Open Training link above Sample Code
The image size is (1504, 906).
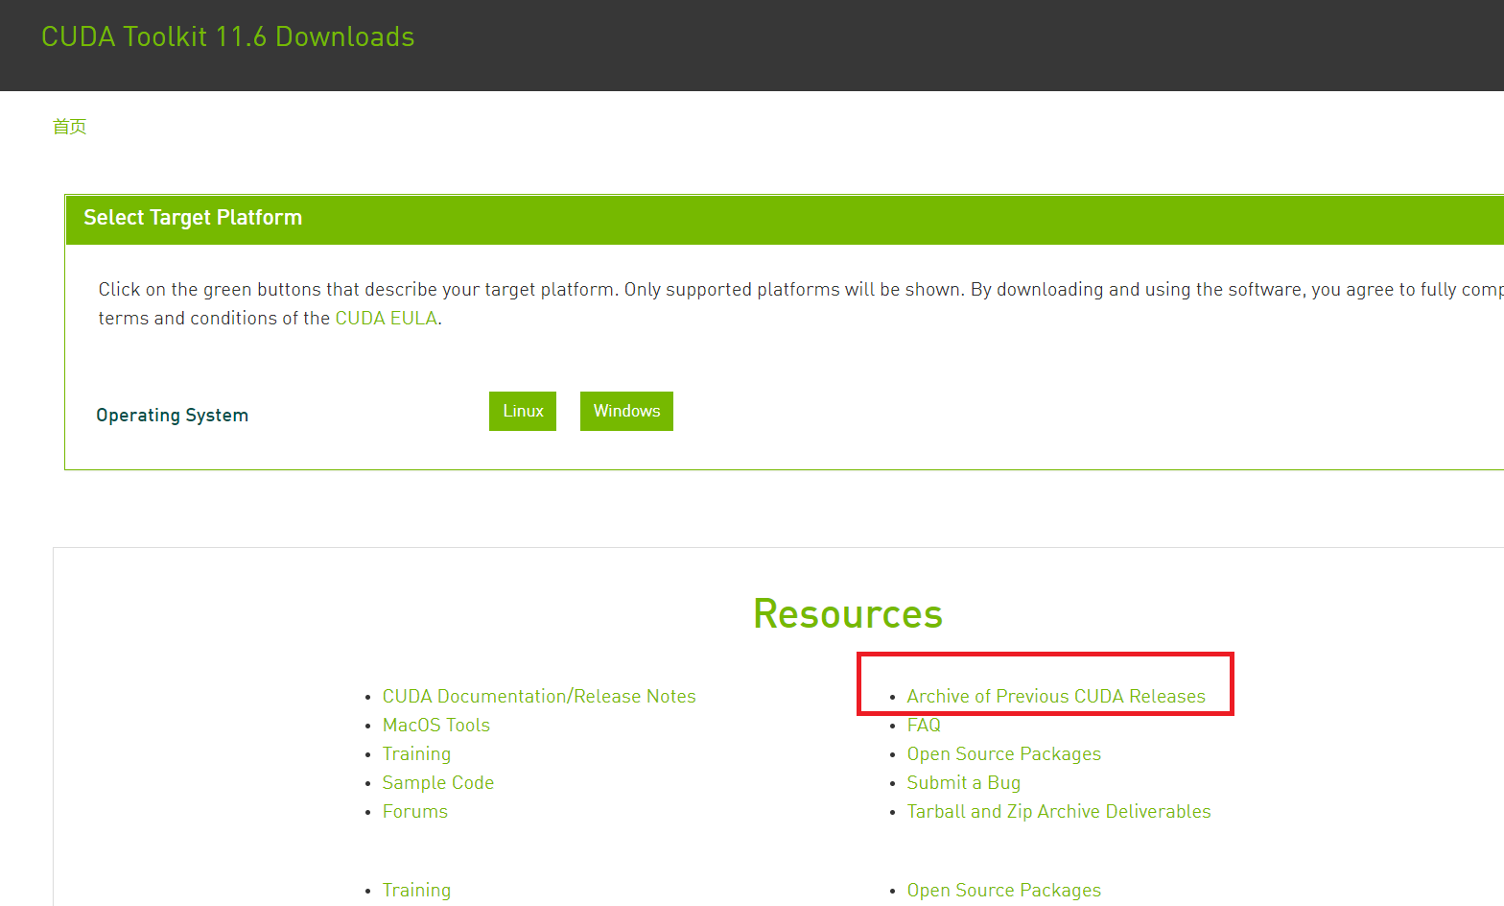coord(416,754)
